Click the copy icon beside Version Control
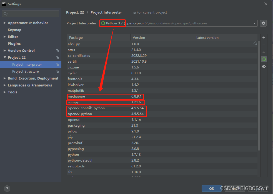This screenshot has width=273, height=194. coord(57,50)
